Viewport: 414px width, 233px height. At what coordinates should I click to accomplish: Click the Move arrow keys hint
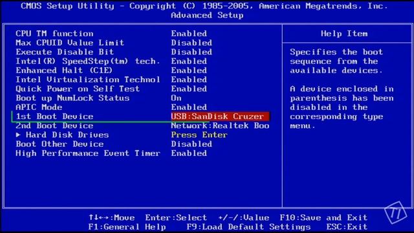click(x=111, y=217)
